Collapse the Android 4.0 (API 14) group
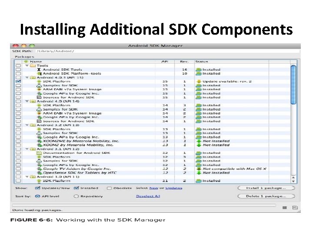The height and width of the screenshot is (234, 313). tap(27, 101)
